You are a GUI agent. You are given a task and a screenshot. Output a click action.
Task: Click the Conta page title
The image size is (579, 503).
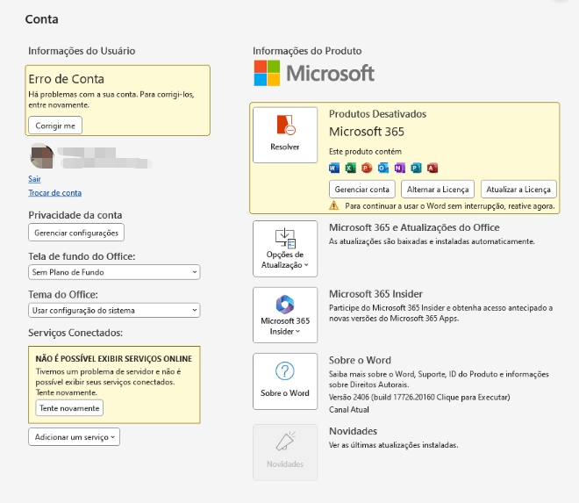click(x=42, y=19)
